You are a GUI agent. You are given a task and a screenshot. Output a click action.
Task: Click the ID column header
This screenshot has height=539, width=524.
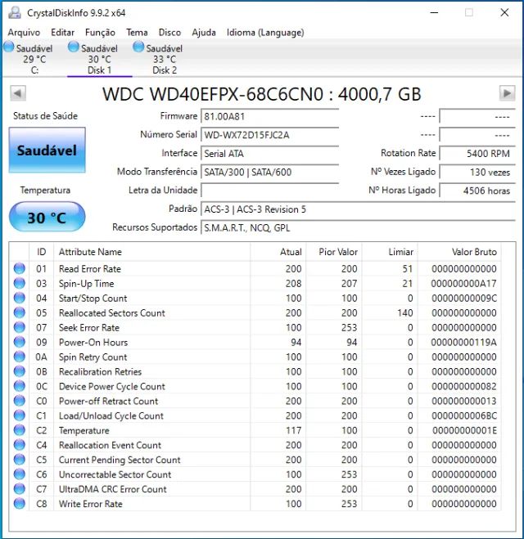point(41,252)
